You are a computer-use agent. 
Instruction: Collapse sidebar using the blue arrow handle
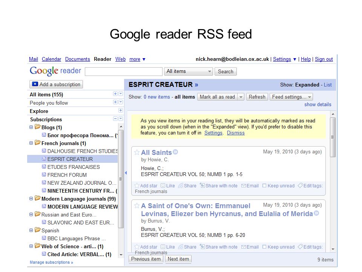coord(126,173)
